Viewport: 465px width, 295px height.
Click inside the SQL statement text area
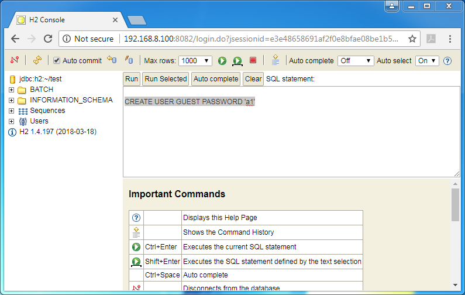(x=291, y=132)
